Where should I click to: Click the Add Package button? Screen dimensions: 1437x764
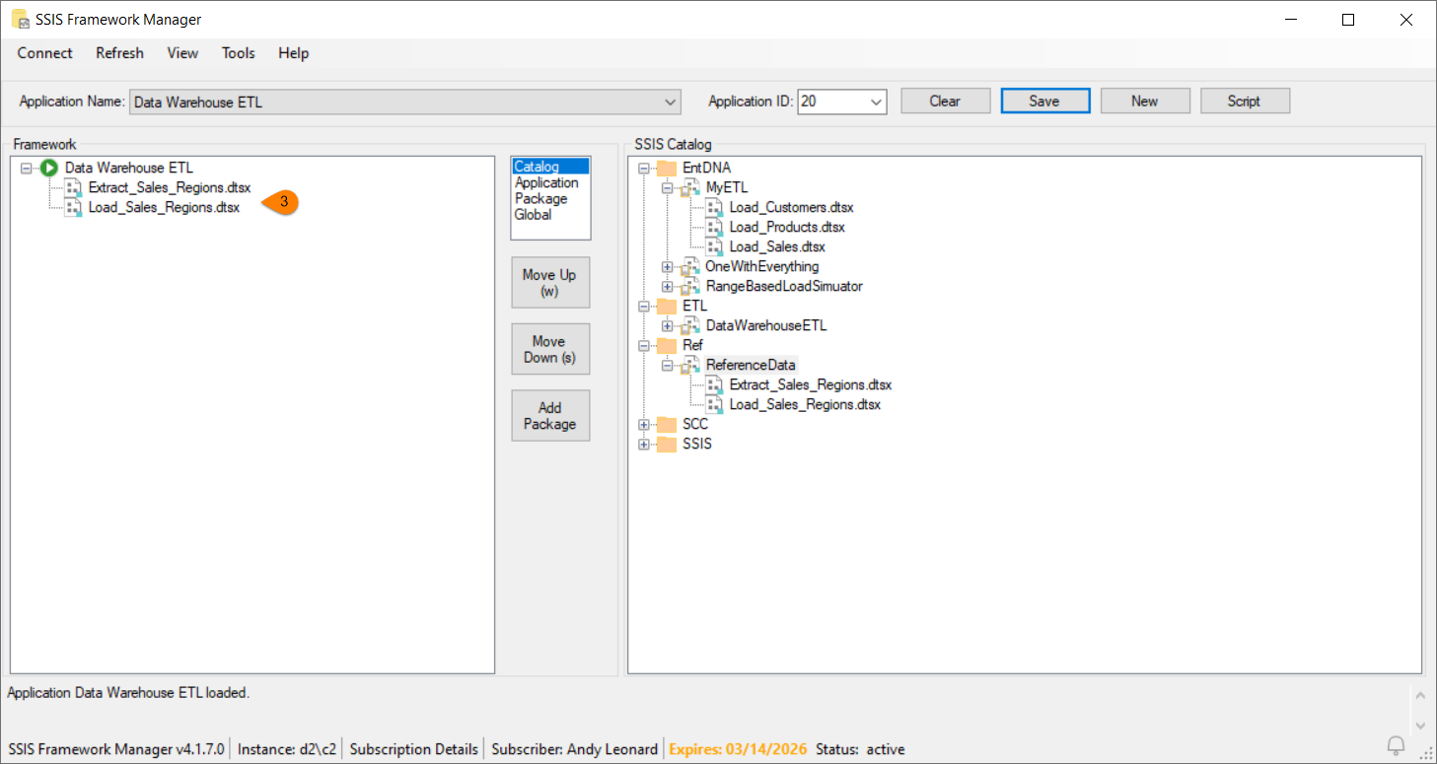pyautogui.click(x=549, y=415)
